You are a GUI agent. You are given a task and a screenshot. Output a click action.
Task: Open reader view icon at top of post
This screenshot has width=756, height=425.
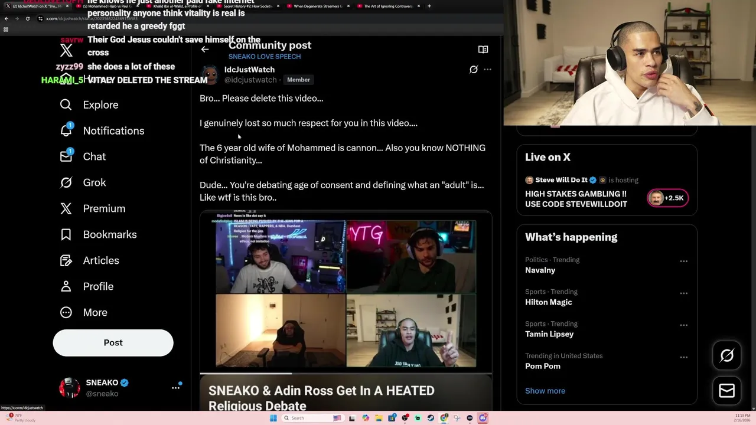483,50
